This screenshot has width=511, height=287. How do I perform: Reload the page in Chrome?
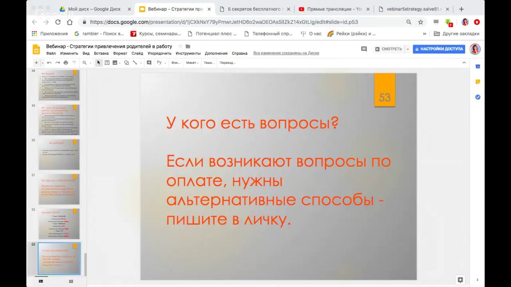(58, 22)
